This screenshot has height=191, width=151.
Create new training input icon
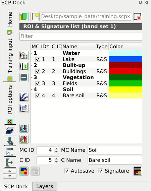[x=35, y=16]
